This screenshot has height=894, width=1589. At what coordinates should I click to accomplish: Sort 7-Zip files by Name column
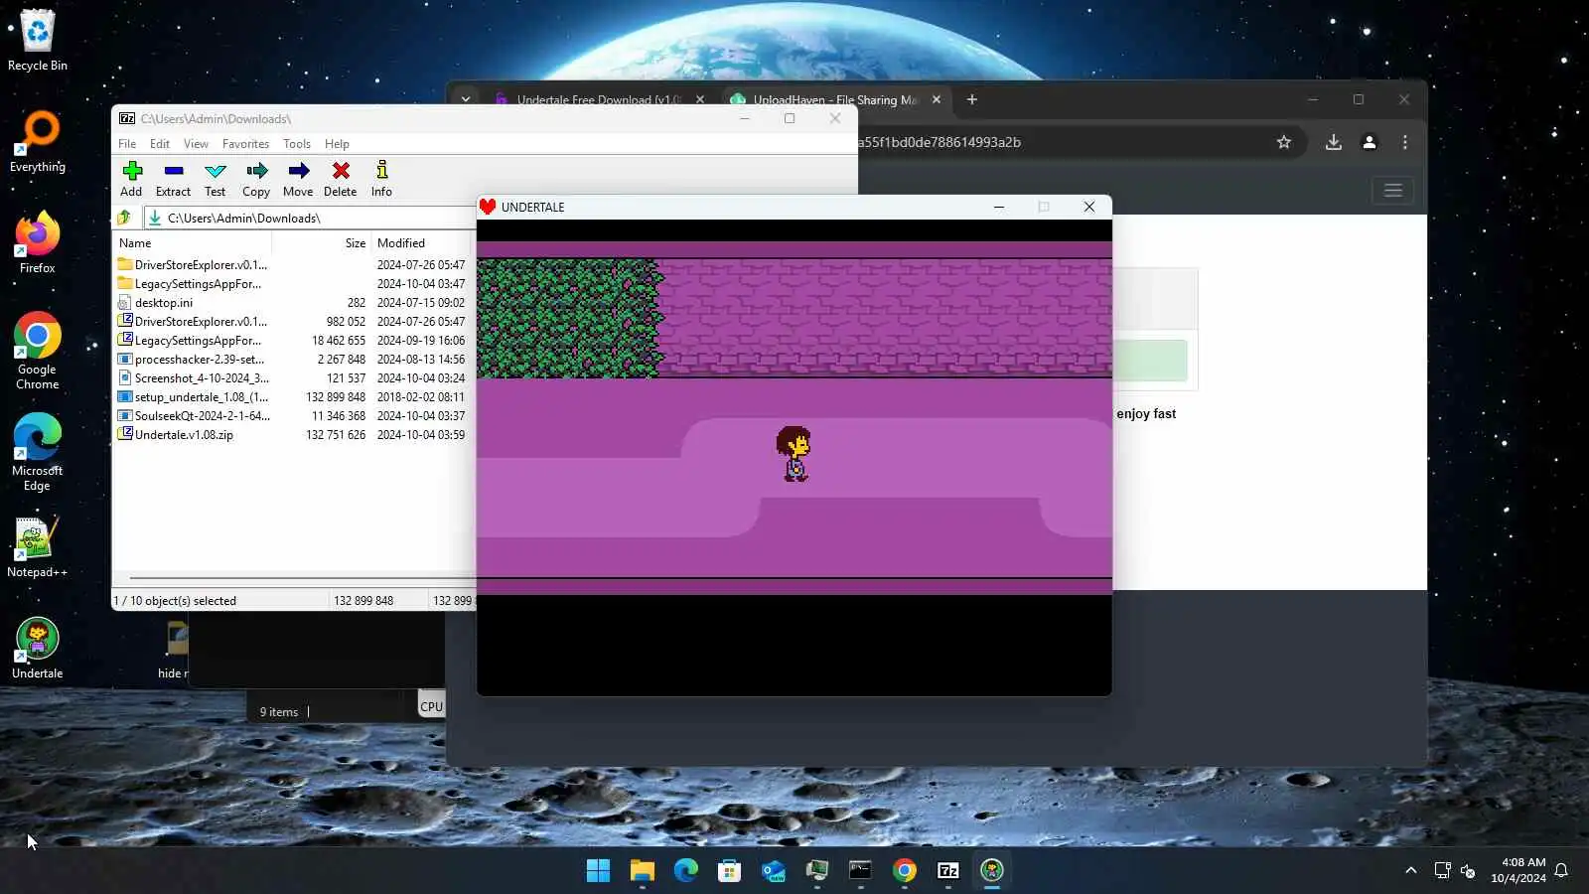tap(135, 243)
